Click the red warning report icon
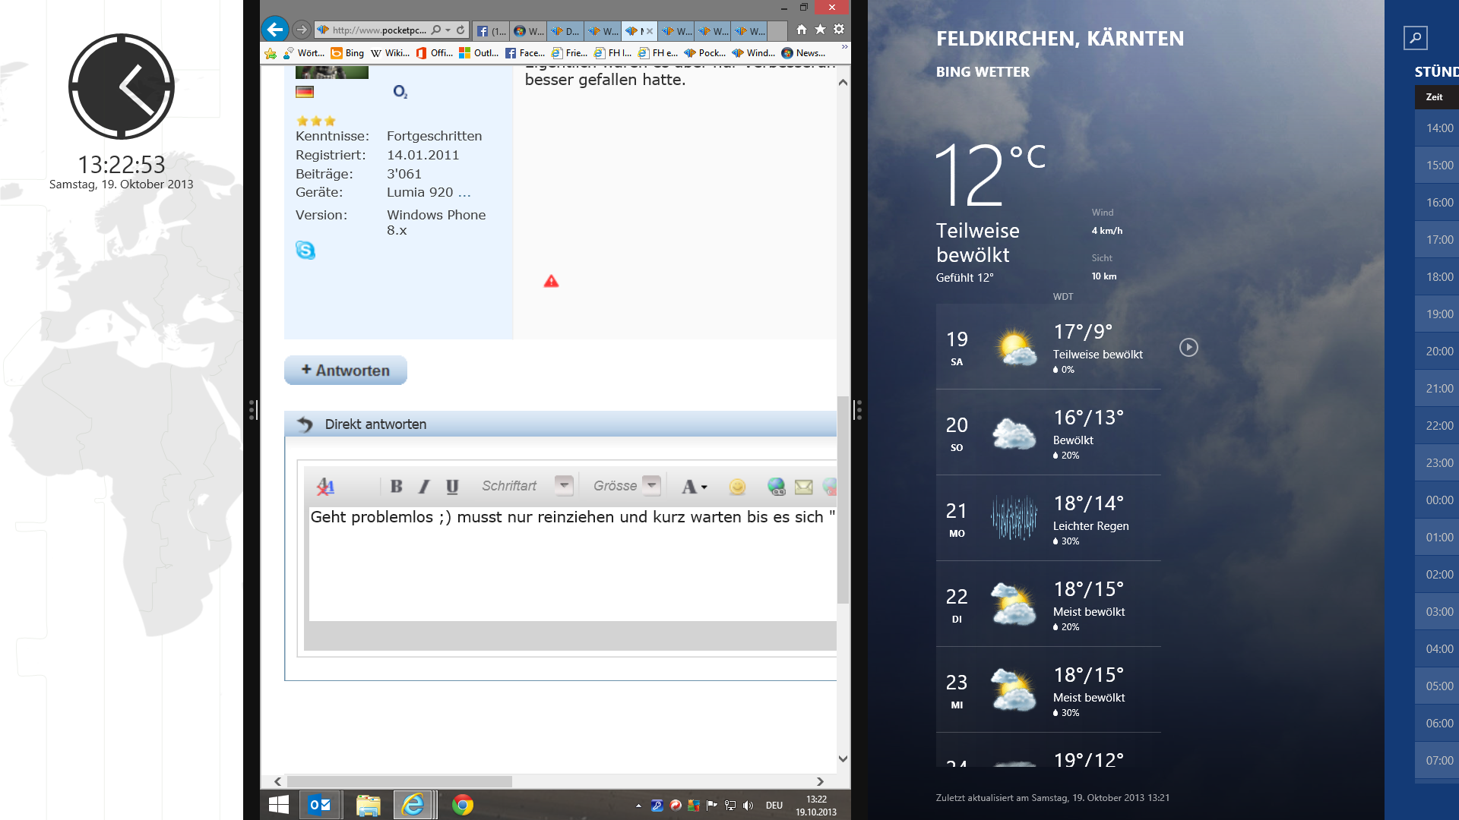This screenshot has height=820, width=1459. coord(551,281)
